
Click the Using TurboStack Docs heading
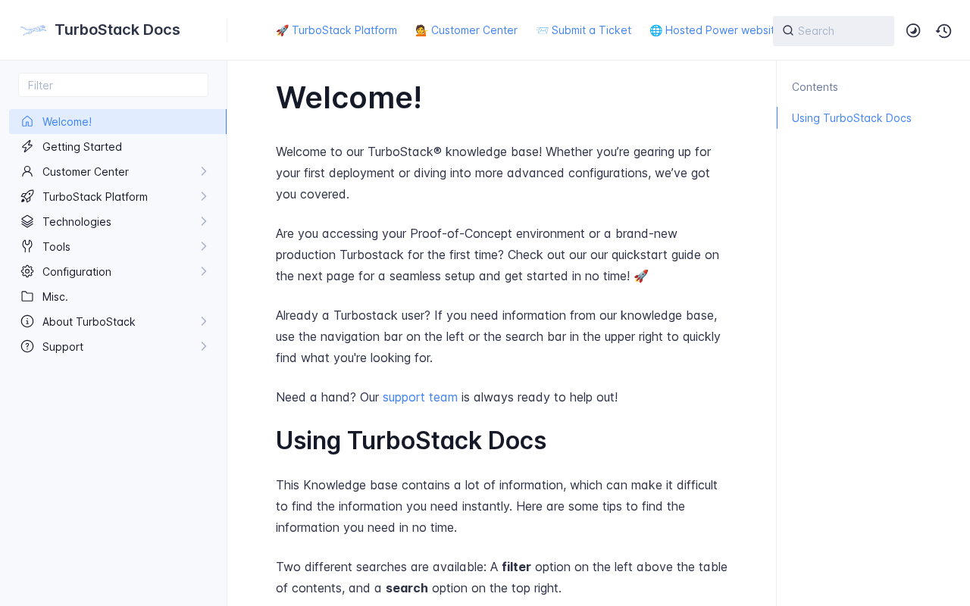click(411, 441)
